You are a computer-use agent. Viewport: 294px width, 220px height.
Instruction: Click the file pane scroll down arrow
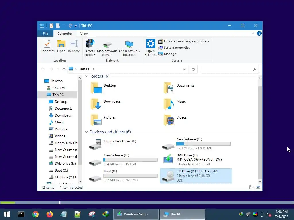click(x=260, y=182)
